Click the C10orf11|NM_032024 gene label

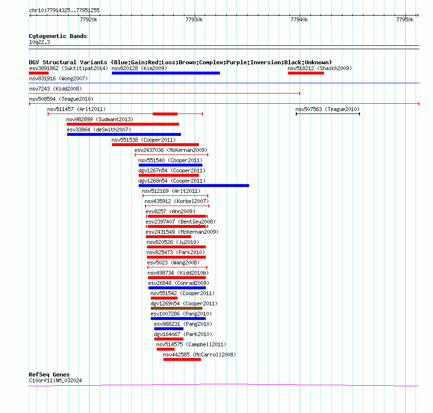coord(55,381)
